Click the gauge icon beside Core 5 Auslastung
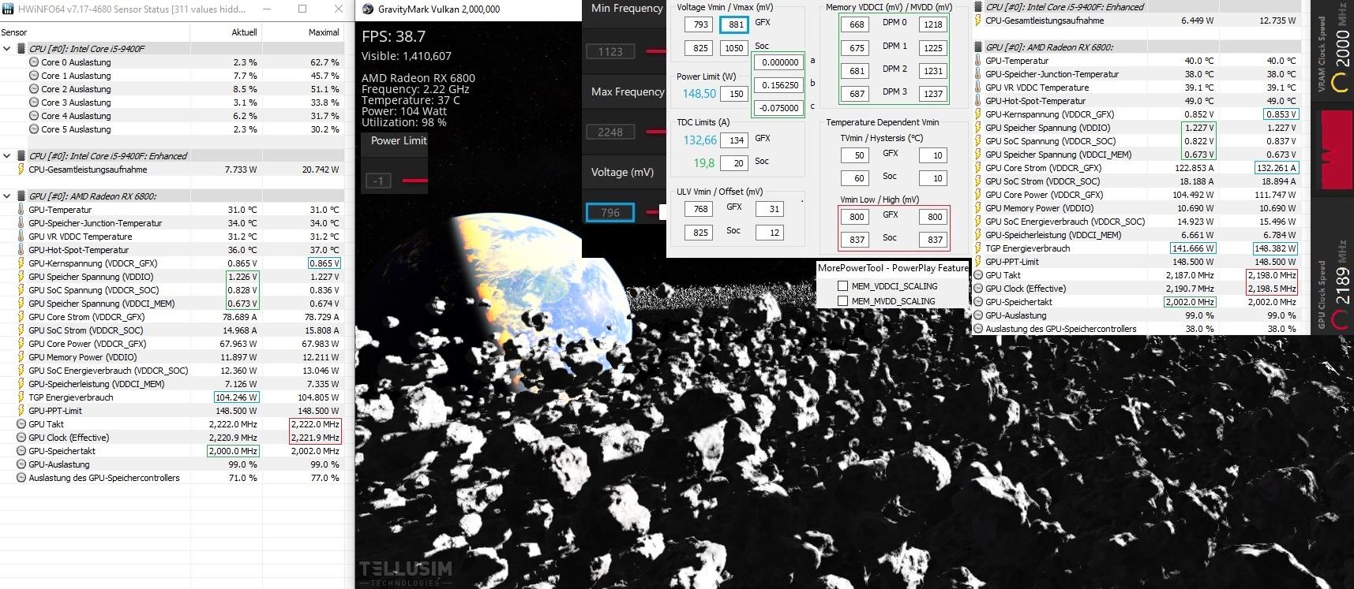Viewport: 1354px width, 589px height. point(34,129)
